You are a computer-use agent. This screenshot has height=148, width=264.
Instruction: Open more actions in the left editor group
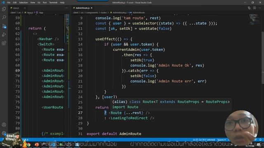pos(66,8)
